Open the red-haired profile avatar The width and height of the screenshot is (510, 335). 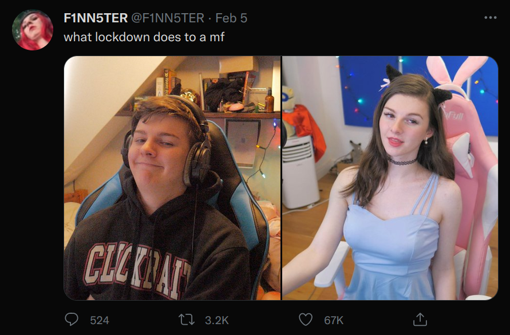(x=33, y=30)
